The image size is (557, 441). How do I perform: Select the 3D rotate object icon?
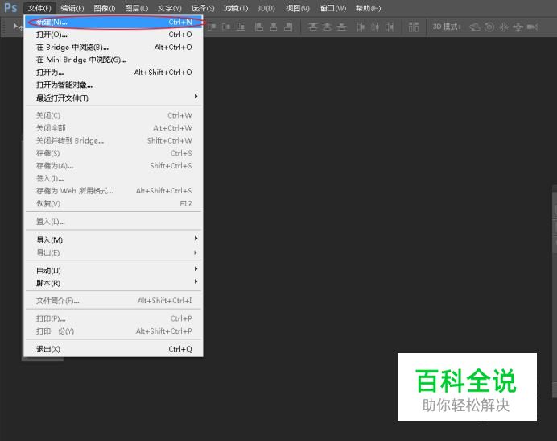pyautogui.click(x=475, y=27)
